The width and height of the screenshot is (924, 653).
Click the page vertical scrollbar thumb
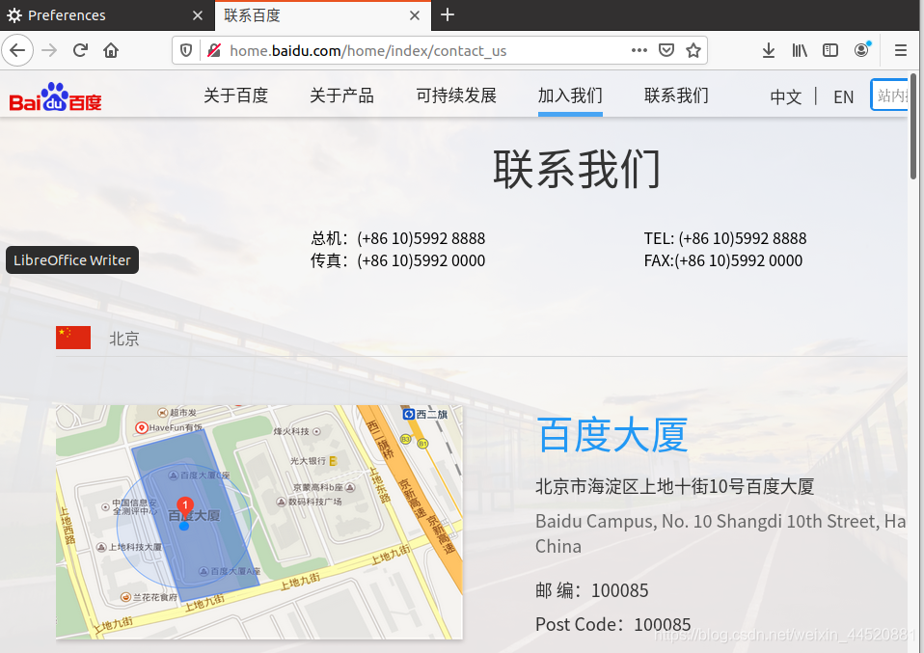(914, 126)
